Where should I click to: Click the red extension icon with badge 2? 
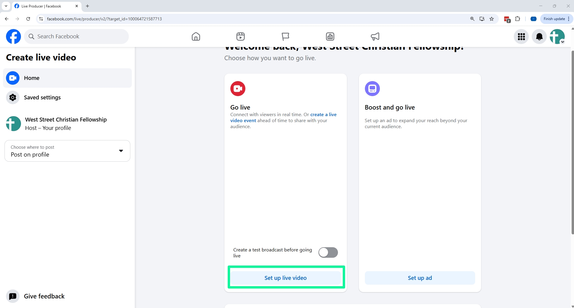pyautogui.click(x=507, y=19)
